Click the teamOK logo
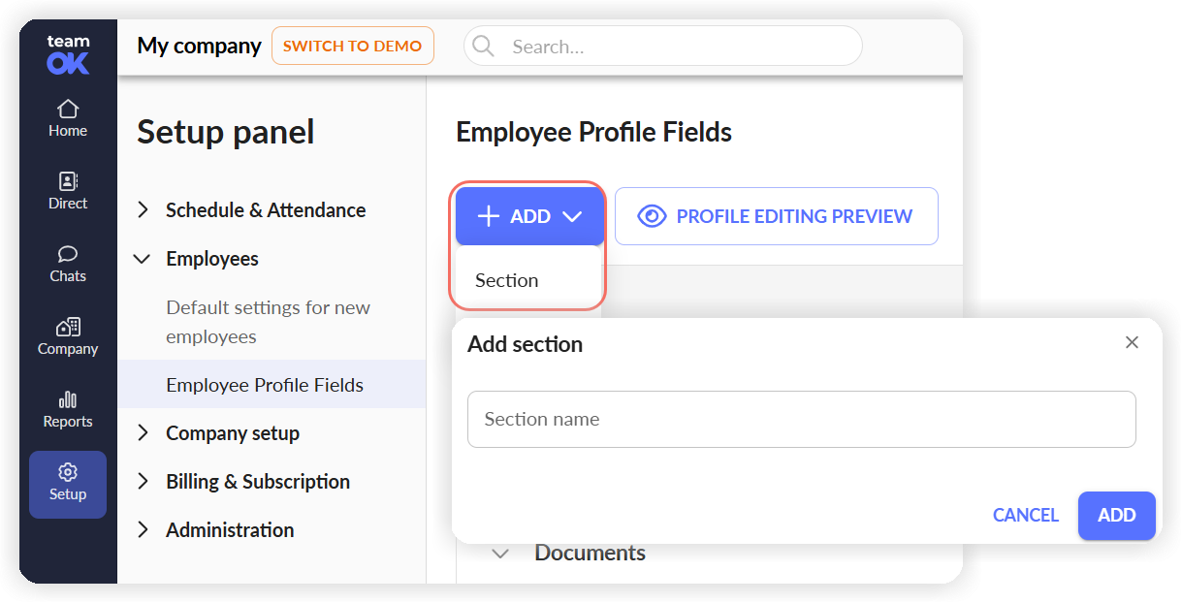This screenshot has height=603, width=1182. click(x=68, y=54)
